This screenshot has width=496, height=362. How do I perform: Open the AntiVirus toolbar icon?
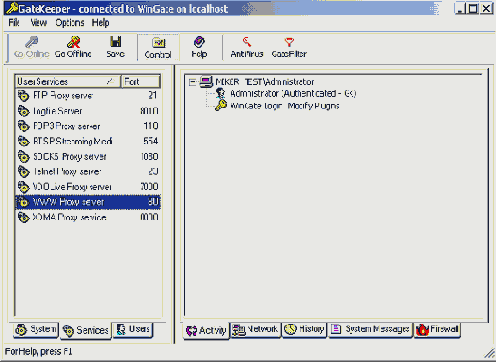(247, 41)
